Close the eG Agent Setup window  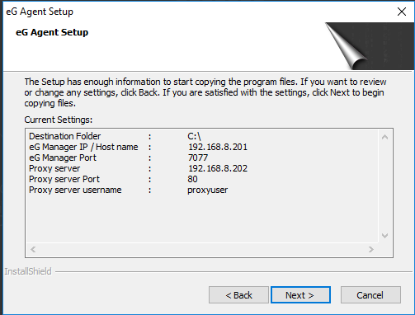[x=402, y=12]
